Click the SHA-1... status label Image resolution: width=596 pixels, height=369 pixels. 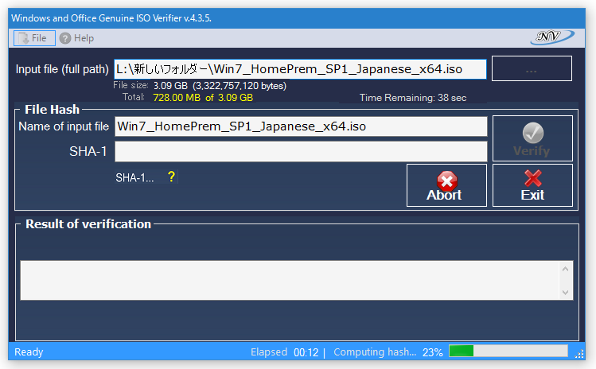coord(134,178)
